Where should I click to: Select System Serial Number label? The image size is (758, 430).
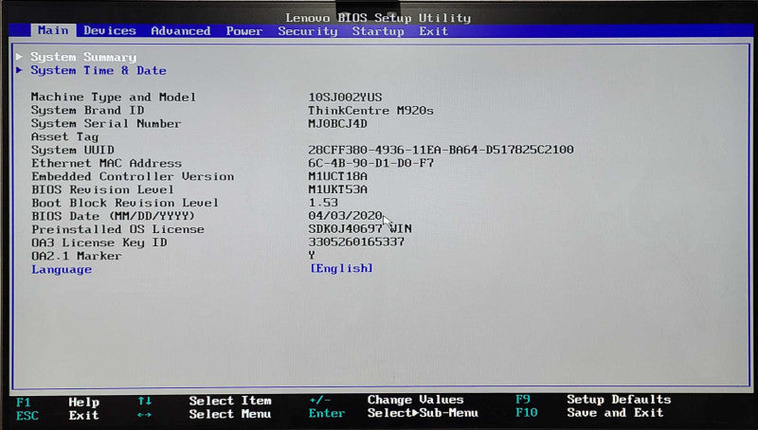tap(106, 124)
